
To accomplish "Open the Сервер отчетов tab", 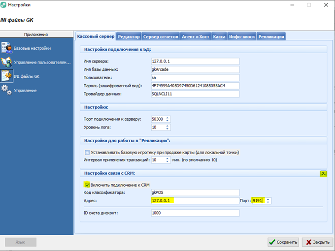I will pos(161,37).
